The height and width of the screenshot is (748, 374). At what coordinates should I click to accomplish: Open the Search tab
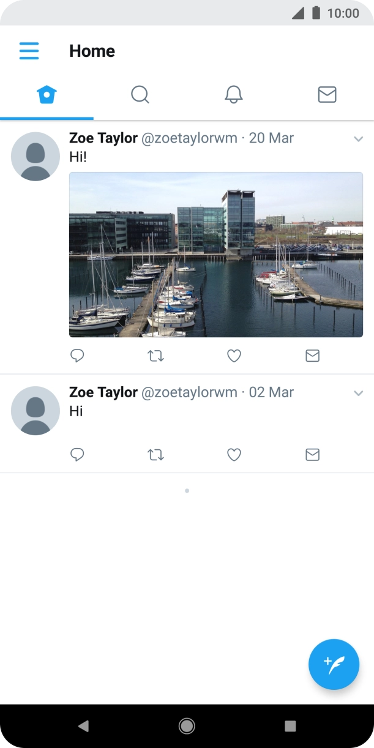tap(140, 94)
